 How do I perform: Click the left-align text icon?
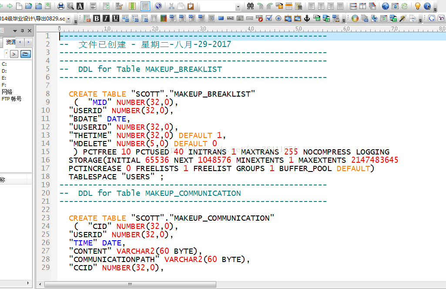coord(312,6)
